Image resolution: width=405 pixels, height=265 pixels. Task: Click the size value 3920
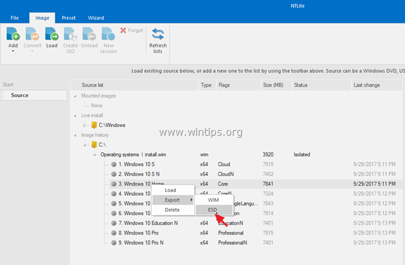(x=268, y=155)
